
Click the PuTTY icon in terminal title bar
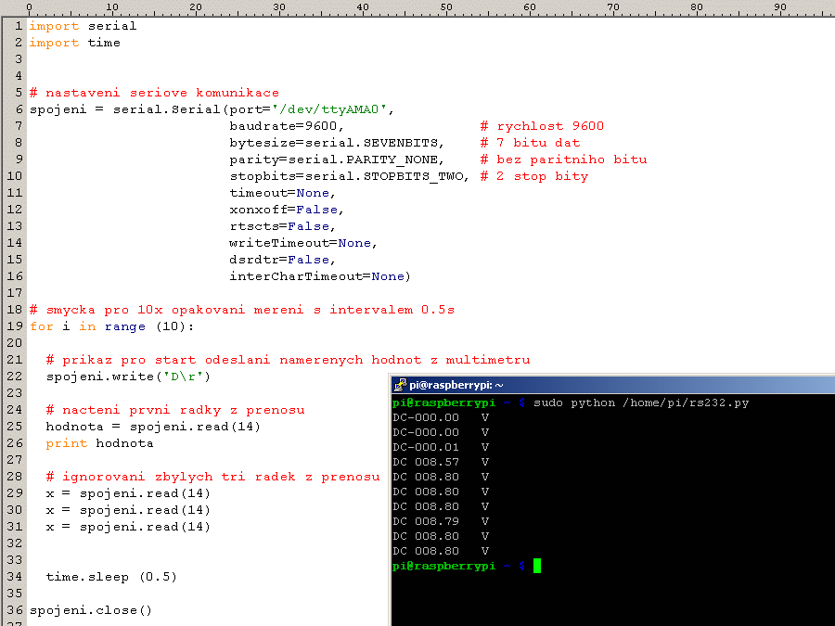(400, 384)
